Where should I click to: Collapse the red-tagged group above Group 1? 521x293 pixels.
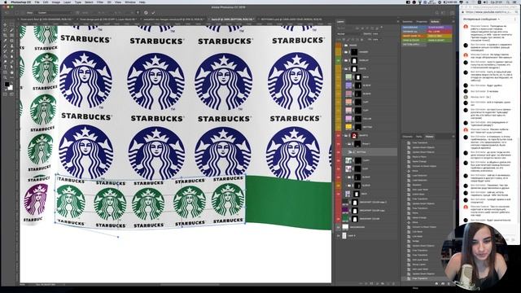click(x=343, y=136)
